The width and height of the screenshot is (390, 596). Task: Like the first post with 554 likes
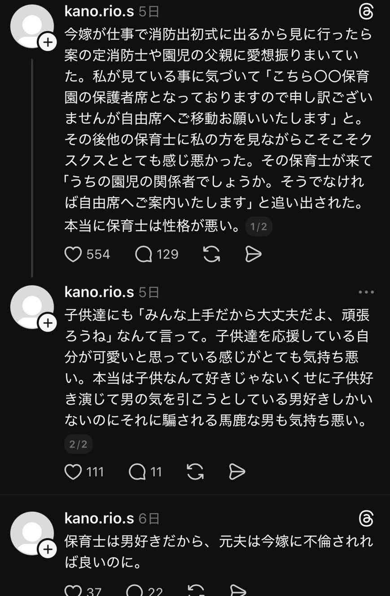(x=73, y=255)
